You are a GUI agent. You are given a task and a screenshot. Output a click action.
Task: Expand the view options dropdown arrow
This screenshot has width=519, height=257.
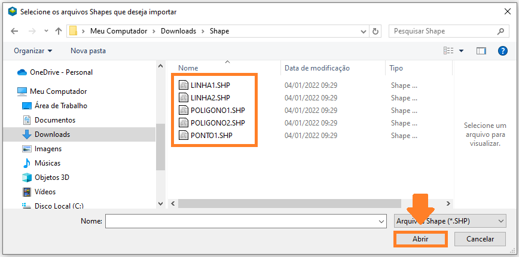pos(462,51)
